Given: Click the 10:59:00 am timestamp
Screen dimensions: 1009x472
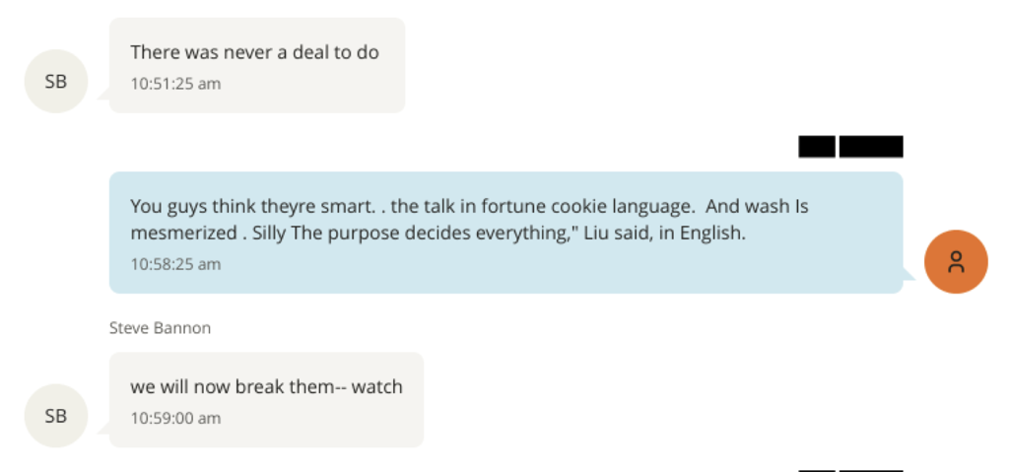Looking at the screenshot, I should 175,418.
